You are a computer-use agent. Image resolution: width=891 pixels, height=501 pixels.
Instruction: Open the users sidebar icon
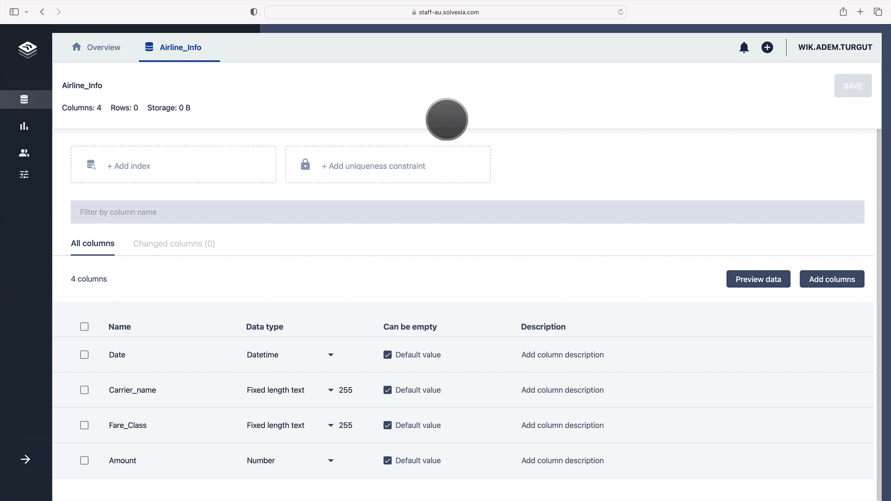click(x=24, y=153)
